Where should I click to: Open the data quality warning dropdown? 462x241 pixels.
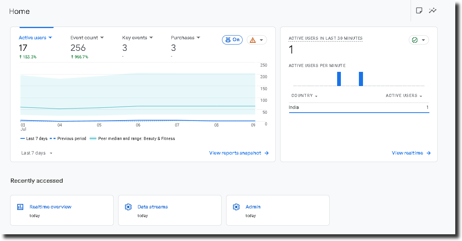[x=257, y=40]
